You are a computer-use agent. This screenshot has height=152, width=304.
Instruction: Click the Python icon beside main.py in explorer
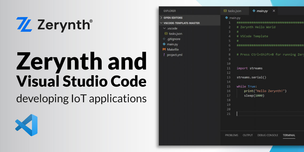[164, 44]
